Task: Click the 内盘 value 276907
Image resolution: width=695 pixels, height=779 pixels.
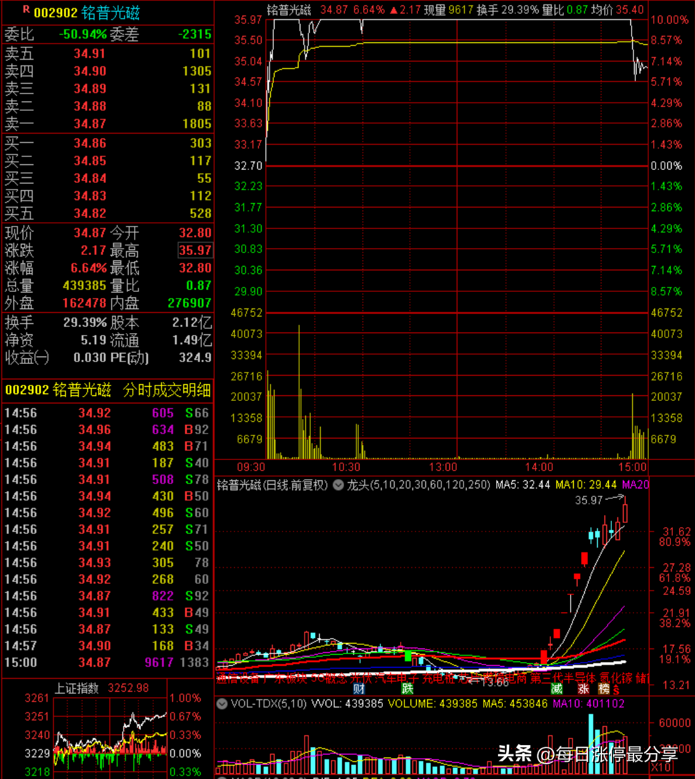Action: point(190,303)
